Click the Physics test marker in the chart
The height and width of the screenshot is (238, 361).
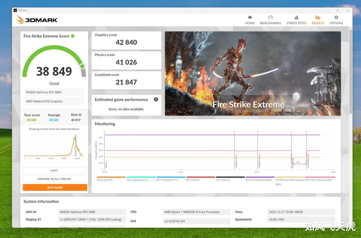point(293,163)
